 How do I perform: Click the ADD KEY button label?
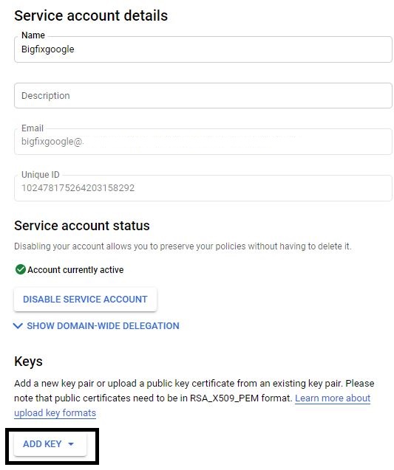pyautogui.click(x=42, y=444)
